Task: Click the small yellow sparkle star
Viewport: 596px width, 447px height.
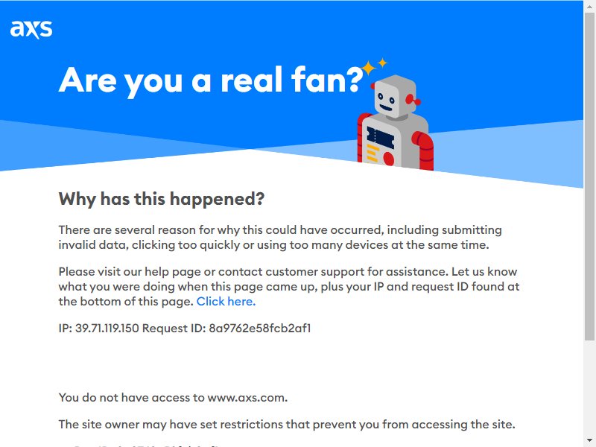Action: click(382, 63)
